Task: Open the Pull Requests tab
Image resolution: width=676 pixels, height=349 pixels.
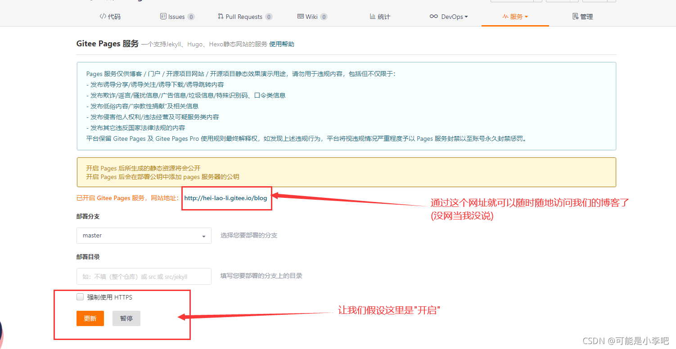Action: [x=244, y=17]
